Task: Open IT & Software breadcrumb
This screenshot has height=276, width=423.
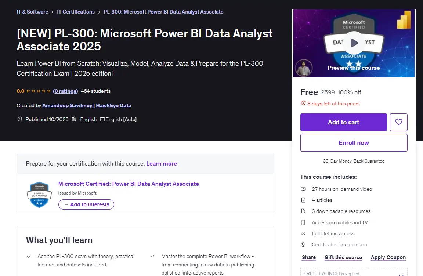Action: point(32,12)
